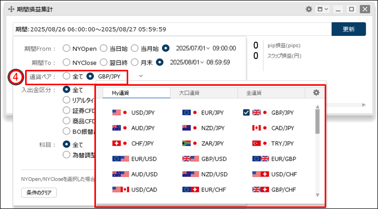Click the 条件のクリア button
Screen dimensions: 378x209
(x=39, y=193)
